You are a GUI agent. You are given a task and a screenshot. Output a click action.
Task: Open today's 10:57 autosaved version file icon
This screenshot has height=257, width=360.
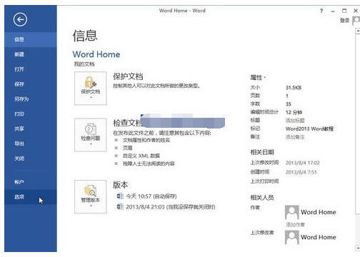(x=120, y=196)
